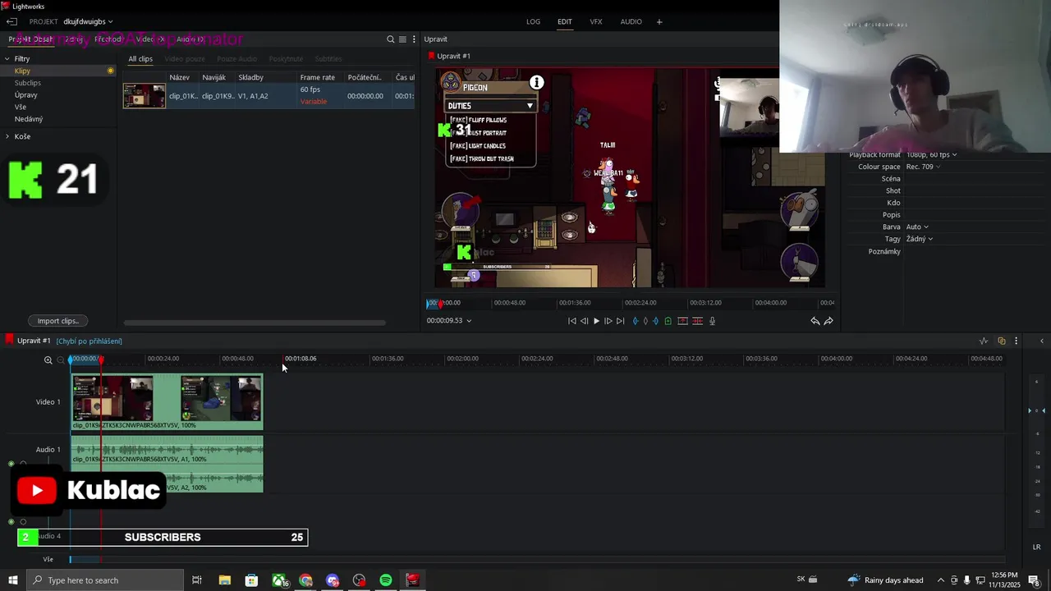
Task: Open the timeline audio waveform settings icon
Action: click(x=984, y=341)
